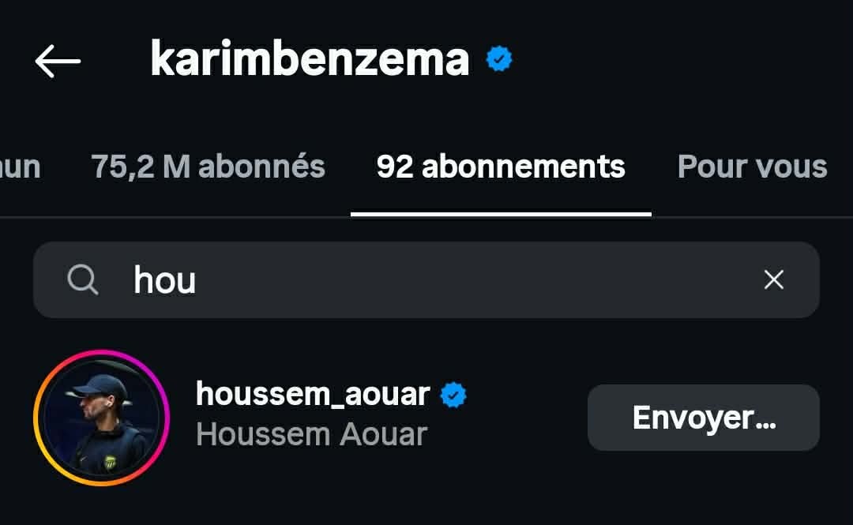Click the verified badge next to houssem_aouar
The height and width of the screenshot is (525, 853).
point(453,395)
